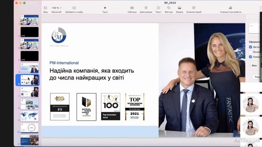
Task: Select black slide 4 thumbnail
Action: click(x=29, y=56)
